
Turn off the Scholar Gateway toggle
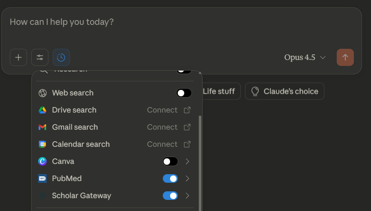point(170,196)
